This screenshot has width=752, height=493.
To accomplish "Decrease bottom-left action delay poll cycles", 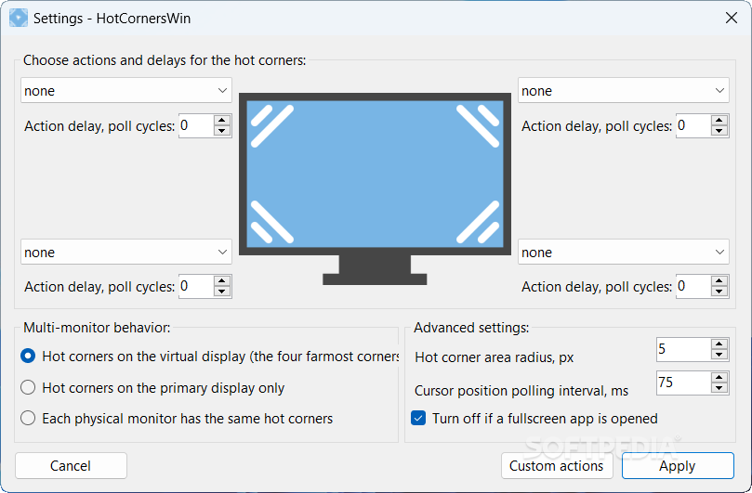I will click(222, 292).
